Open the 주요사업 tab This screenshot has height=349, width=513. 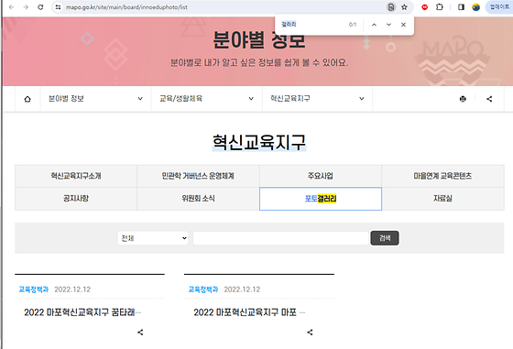tap(321, 176)
